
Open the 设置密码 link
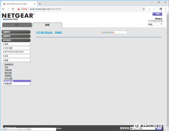pos(8,76)
